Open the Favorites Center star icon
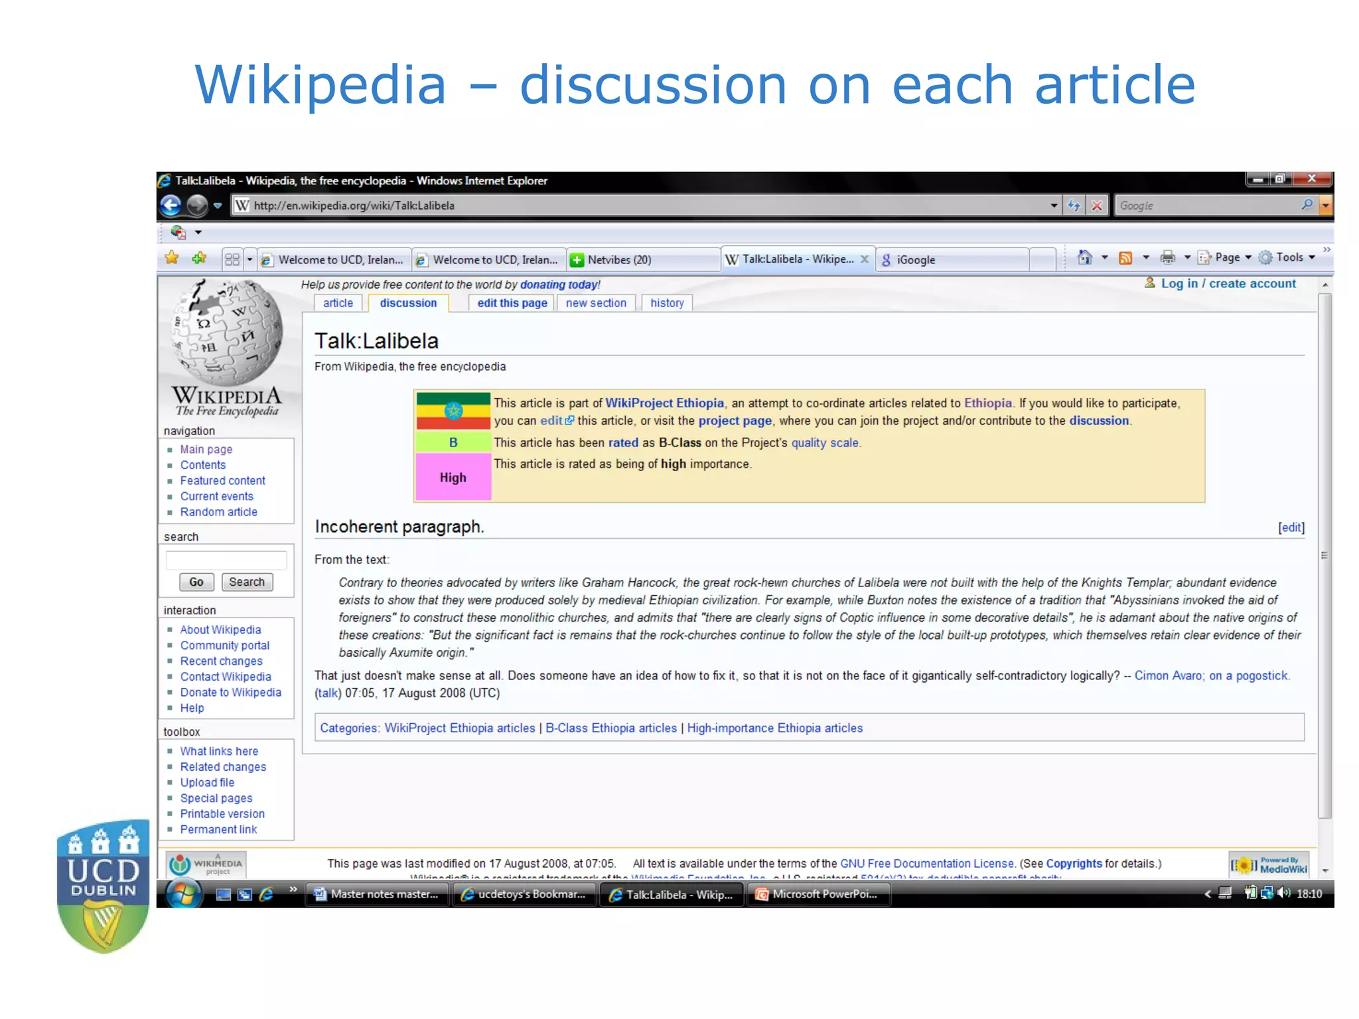The image size is (1359, 1019). (172, 258)
